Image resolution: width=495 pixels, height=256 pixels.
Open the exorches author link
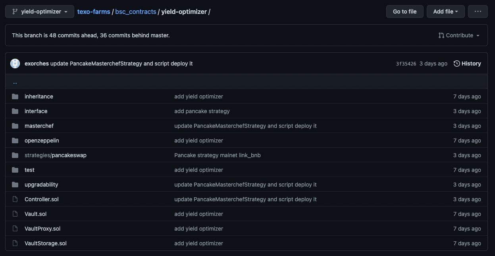coord(37,64)
